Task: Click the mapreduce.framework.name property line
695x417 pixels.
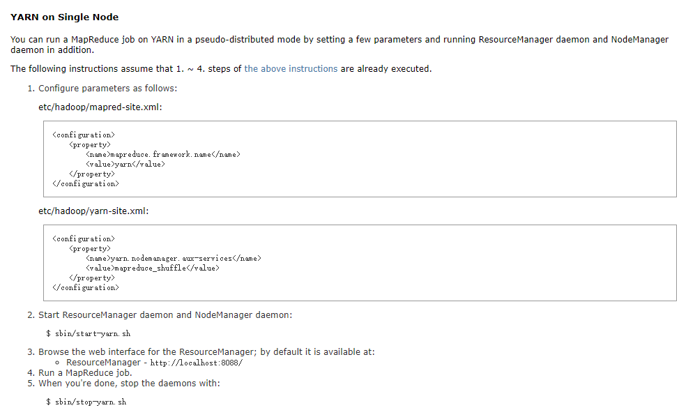Action: pyautogui.click(x=163, y=154)
